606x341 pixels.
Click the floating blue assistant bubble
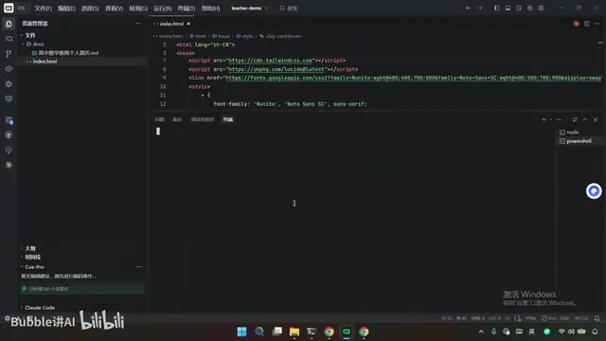(594, 191)
